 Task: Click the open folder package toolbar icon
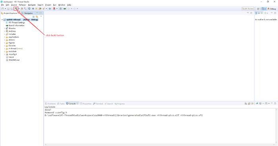click(x=40, y=9)
